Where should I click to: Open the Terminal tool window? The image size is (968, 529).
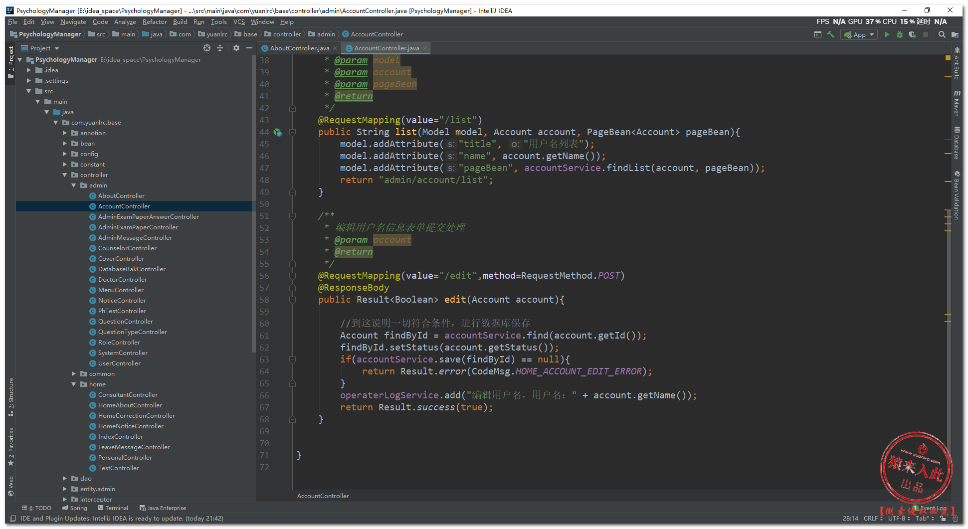[113, 508]
